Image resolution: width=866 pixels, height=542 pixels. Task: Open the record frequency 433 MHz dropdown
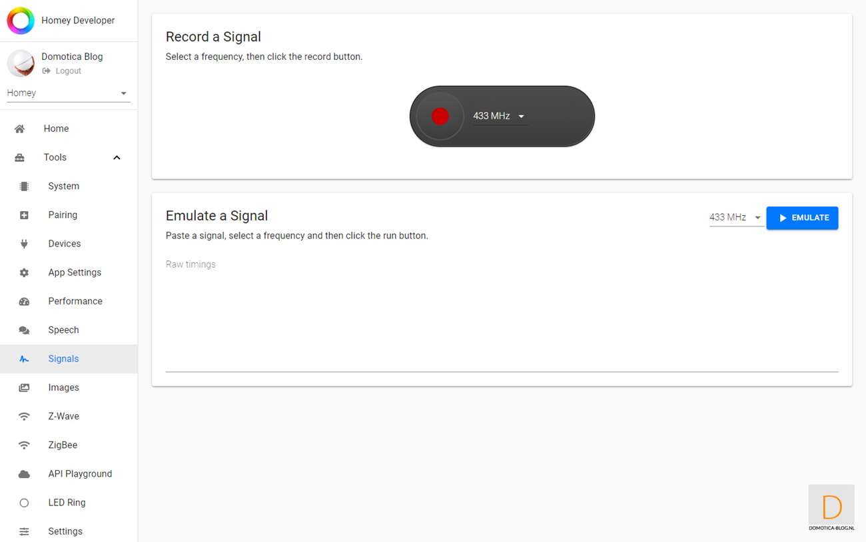500,117
